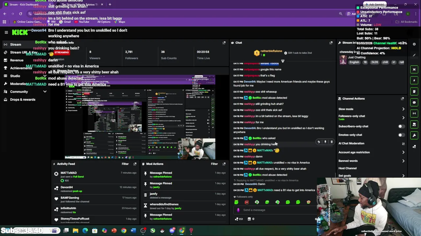The height and width of the screenshot is (236, 421).
Task: Open the channel points dots icon in right rail
Action: 414,147
